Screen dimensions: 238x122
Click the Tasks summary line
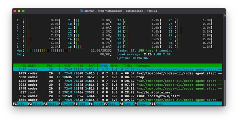[145, 50]
